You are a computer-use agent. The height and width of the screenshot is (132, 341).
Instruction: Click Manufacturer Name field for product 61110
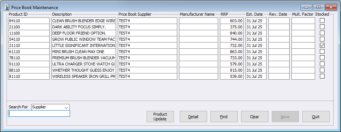click(x=198, y=52)
